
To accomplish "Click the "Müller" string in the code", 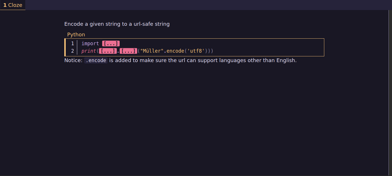I will pyautogui.click(x=152, y=51).
